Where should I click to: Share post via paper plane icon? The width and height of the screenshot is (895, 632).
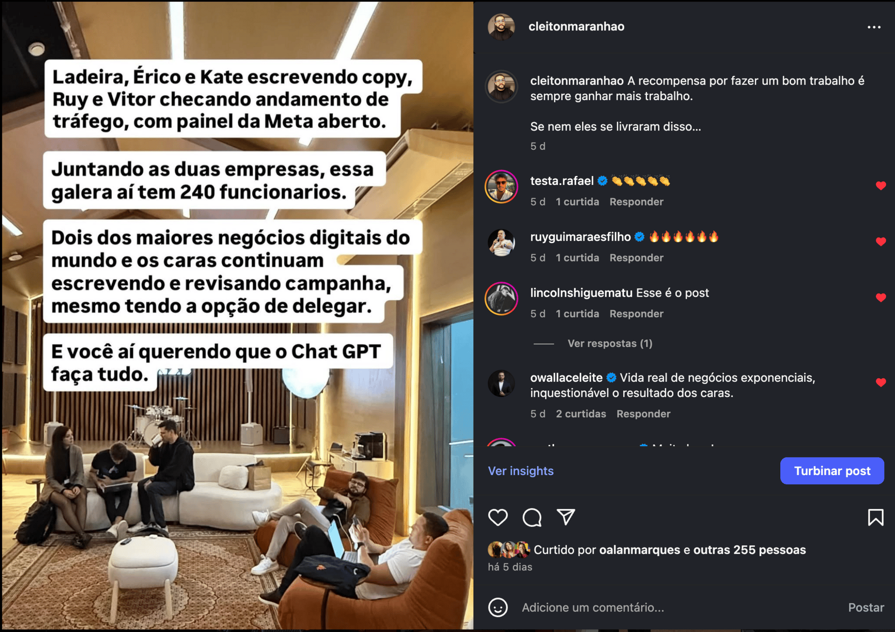566,517
